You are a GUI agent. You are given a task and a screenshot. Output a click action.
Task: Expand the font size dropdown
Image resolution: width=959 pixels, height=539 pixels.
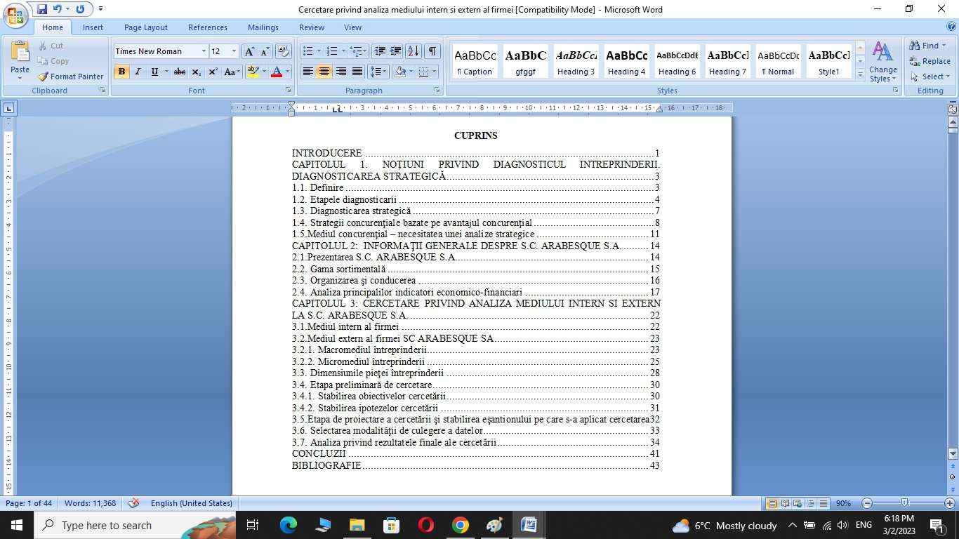click(x=234, y=51)
